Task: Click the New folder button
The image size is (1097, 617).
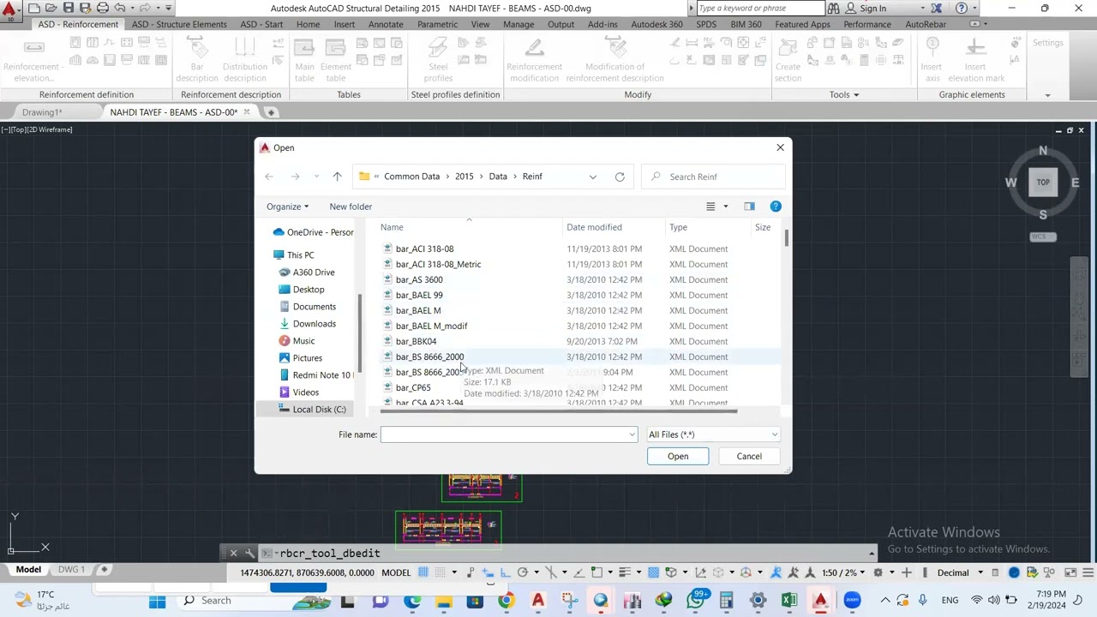Action: [x=351, y=207]
